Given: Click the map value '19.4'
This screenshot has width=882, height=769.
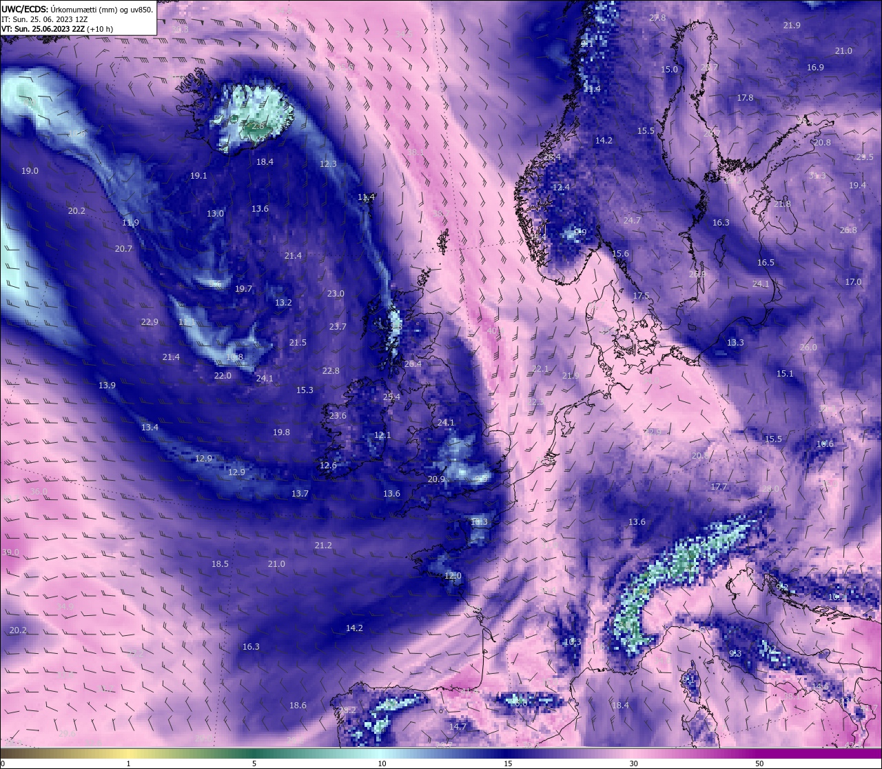Looking at the screenshot, I should (857, 185).
